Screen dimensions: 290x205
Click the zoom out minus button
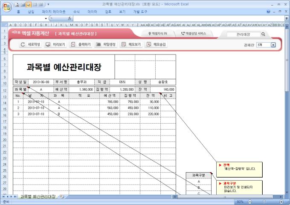[x=250, y=202]
